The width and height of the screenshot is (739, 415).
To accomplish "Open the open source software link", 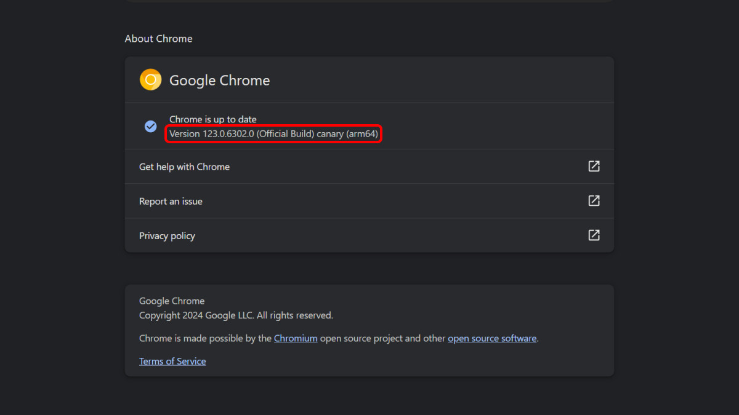I will pyautogui.click(x=492, y=338).
